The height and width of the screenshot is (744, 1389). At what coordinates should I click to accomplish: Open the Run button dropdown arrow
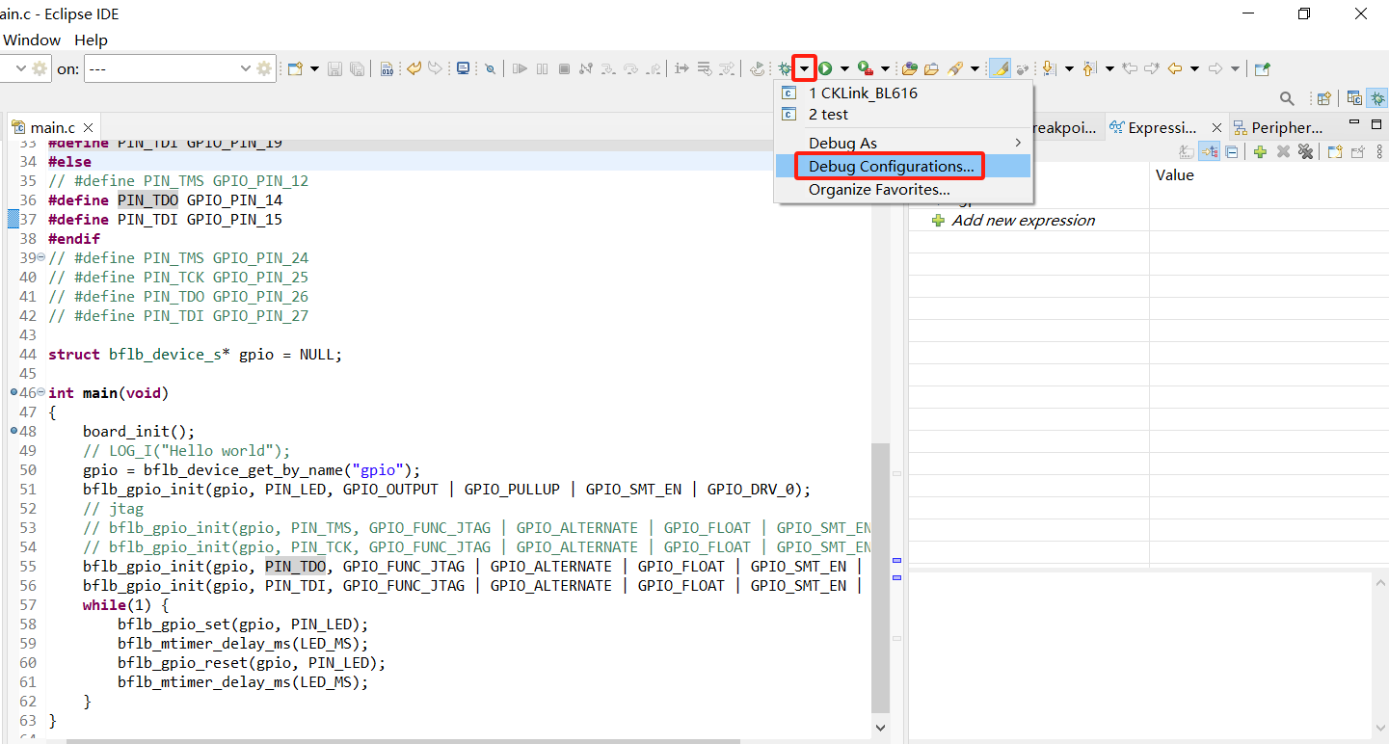pyautogui.click(x=845, y=68)
